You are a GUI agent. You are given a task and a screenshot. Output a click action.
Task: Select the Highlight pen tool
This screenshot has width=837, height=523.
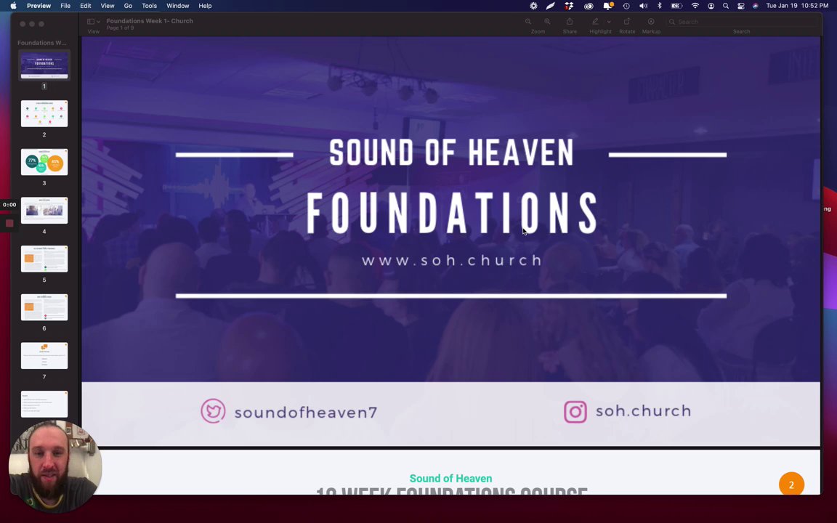point(595,21)
